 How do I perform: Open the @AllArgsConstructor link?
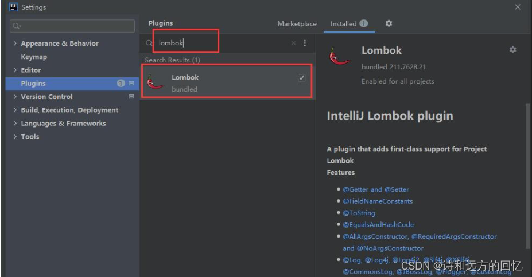pos(375,236)
